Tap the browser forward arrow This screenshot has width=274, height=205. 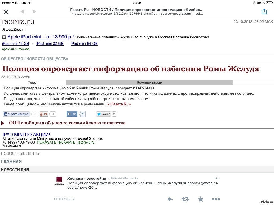[34, 12]
